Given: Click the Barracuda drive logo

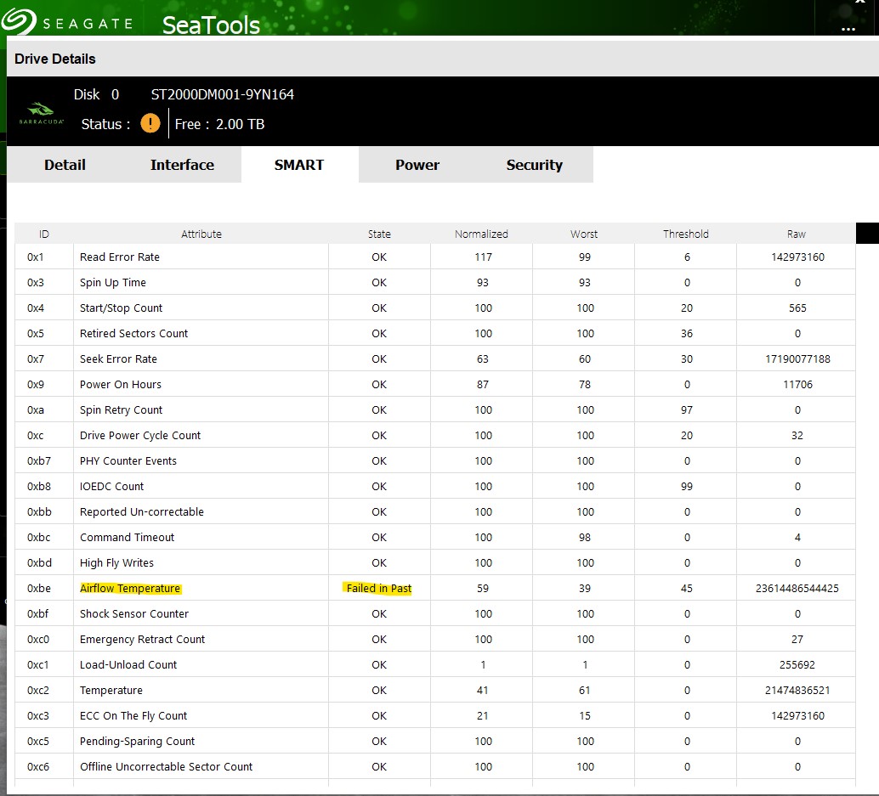Looking at the screenshot, I should tap(39, 112).
